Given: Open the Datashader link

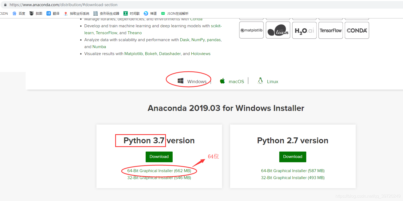Looking at the screenshot, I should click(x=170, y=54).
